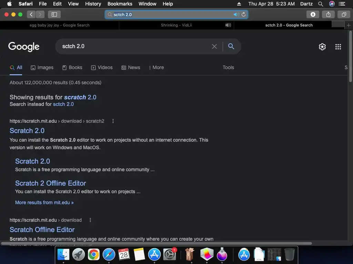This screenshot has height=264, width=353.
Task: Switch to the Shrinking - VidLii tab
Action: click(x=176, y=25)
